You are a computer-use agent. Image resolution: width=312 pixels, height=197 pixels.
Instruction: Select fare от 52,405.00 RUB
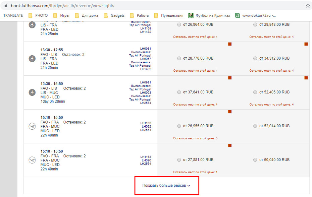point(255,92)
